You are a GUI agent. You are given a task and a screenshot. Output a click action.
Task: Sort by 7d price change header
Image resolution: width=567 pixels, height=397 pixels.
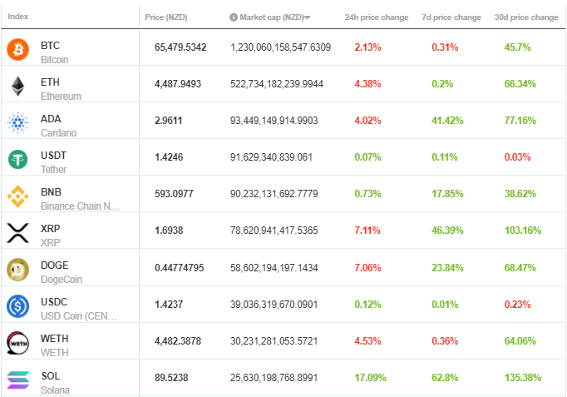451,17
